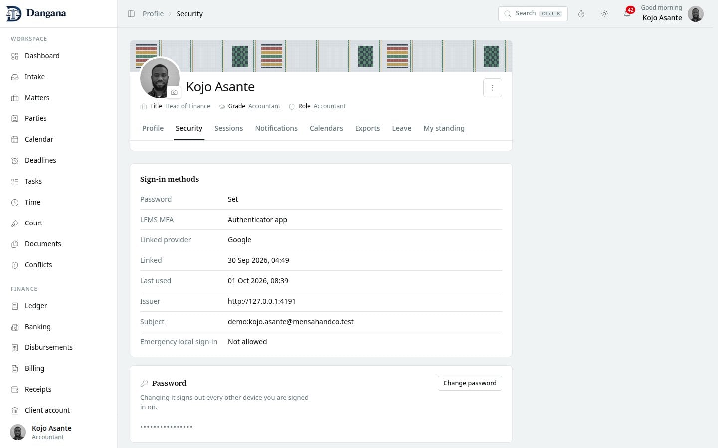Image resolution: width=718 pixels, height=448 pixels.
Task: Go to Banking under Finance
Action: (58, 327)
